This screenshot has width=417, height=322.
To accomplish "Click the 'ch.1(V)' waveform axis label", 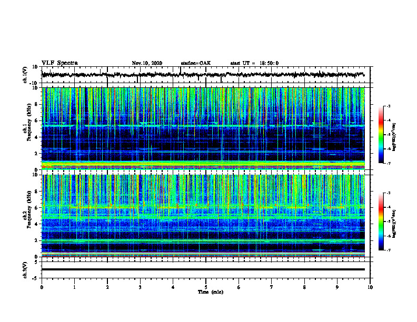I will (x=25, y=75).
